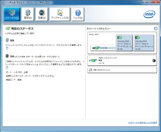Click the 高速化したデバイス line
This screenshot has height=132, width=161.
[x=30, y=76]
